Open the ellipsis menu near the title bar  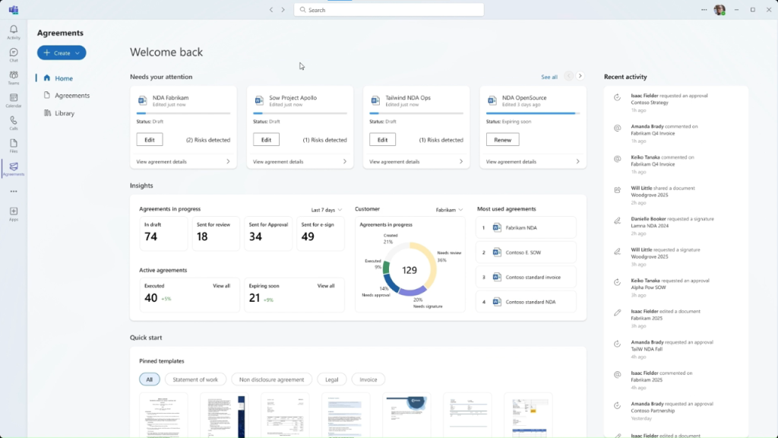coord(703,9)
